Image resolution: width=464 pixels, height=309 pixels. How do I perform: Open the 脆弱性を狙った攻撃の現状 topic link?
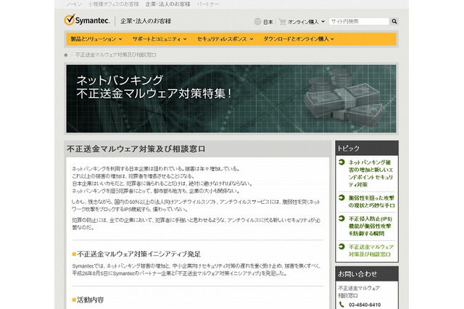click(x=371, y=201)
